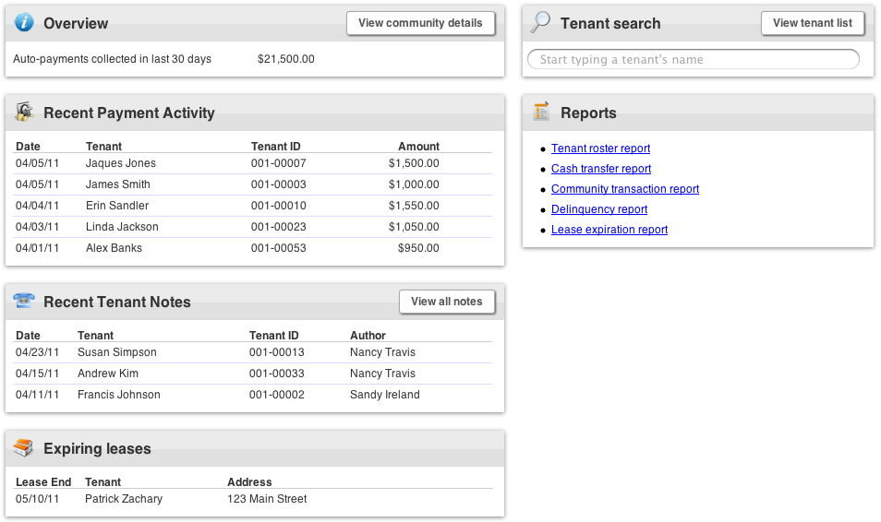881x522 pixels.
Task: Open the Community transaction report
Action: [625, 188]
